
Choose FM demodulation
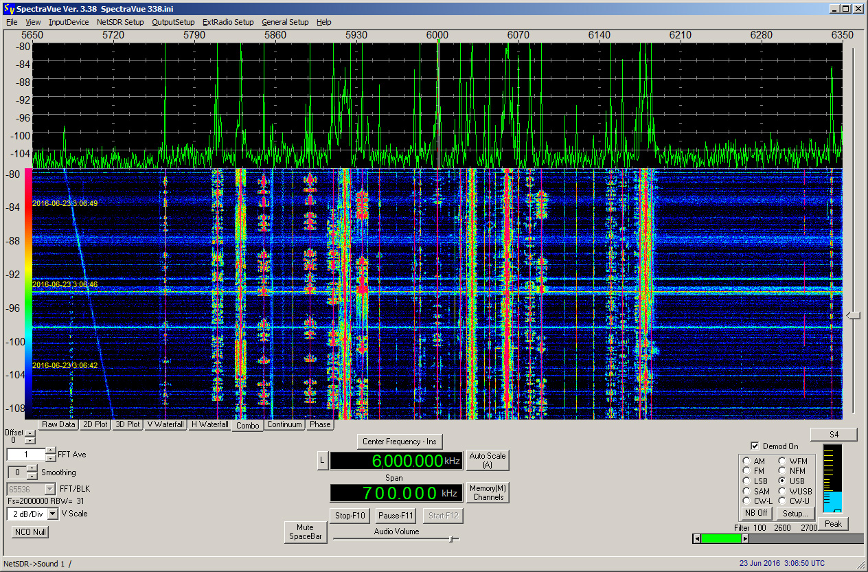(746, 471)
